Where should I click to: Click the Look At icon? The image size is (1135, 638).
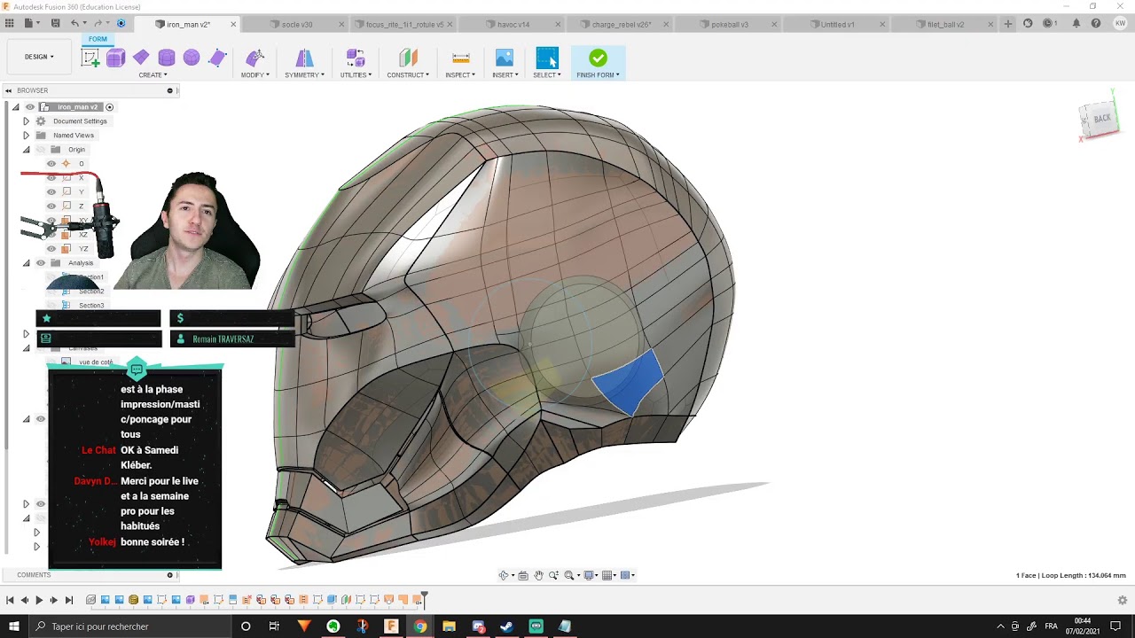tap(523, 575)
